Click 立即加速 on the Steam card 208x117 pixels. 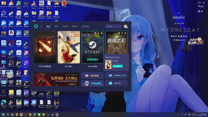tap(93, 60)
